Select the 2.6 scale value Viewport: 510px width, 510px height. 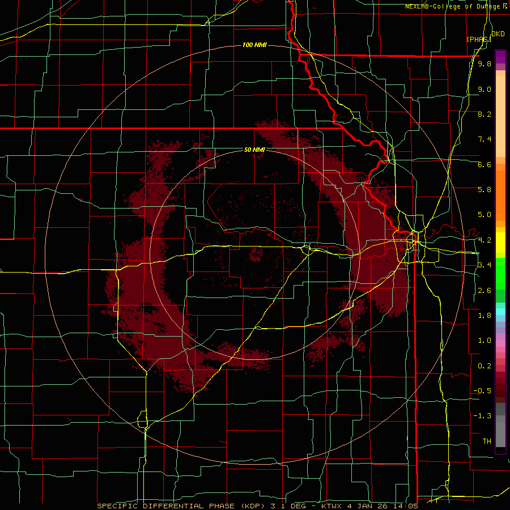[484, 291]
